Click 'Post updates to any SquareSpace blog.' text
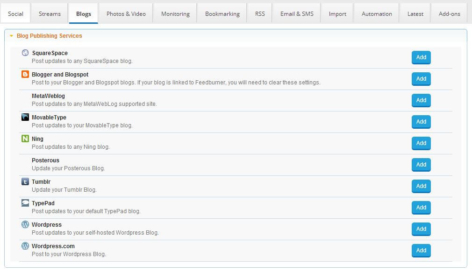Screen dimensions: 472x271 point(82,61)
